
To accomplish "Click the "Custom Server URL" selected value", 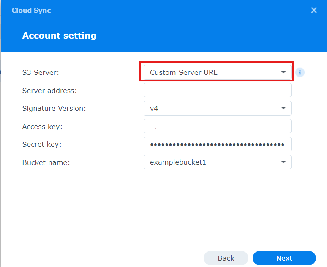I will [184, 72].
